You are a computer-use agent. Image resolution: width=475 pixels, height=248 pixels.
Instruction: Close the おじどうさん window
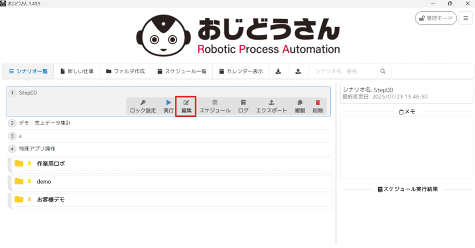click(x=467, y=4)
